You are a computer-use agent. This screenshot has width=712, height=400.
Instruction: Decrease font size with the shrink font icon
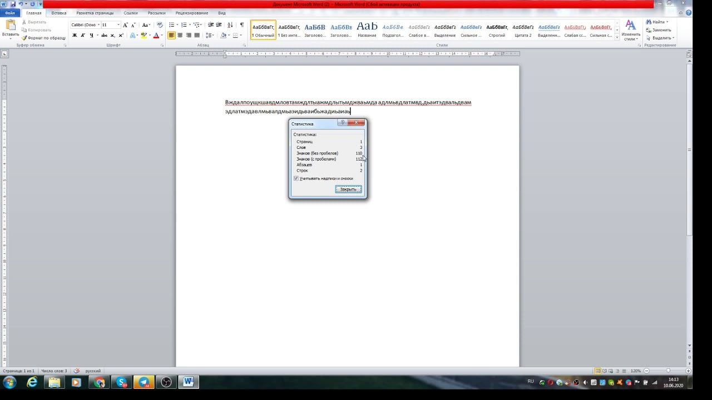pyautogui.click(x=133, y=25)
